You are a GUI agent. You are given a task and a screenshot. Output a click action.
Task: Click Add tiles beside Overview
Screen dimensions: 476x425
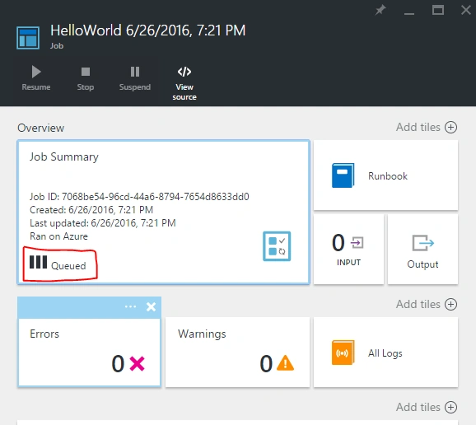point(427,127)
